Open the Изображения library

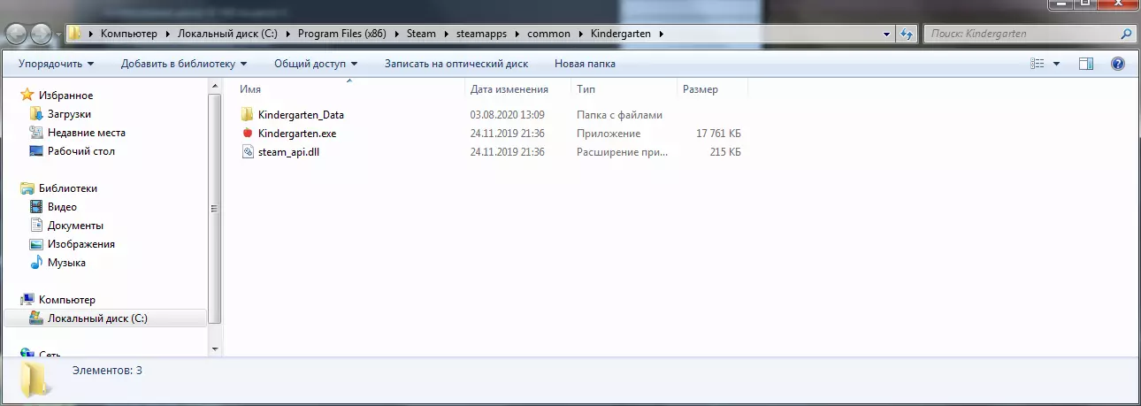81,244
